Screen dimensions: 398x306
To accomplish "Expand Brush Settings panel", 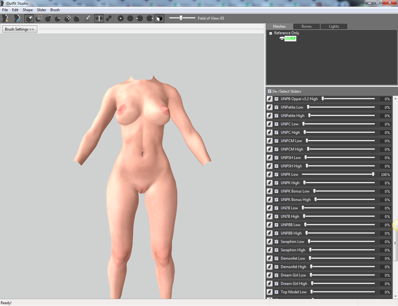I will [x=19, y=29].
